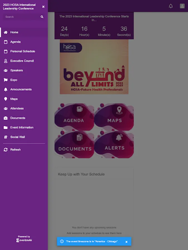Open the MAPS tile

point(114,117)
